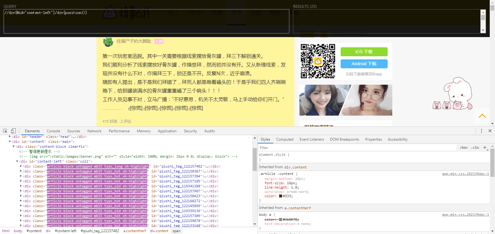The height and width of the screenshot is (234, 495).
Task: Expand node qiushi_tag_119339136
Action: 21,211
